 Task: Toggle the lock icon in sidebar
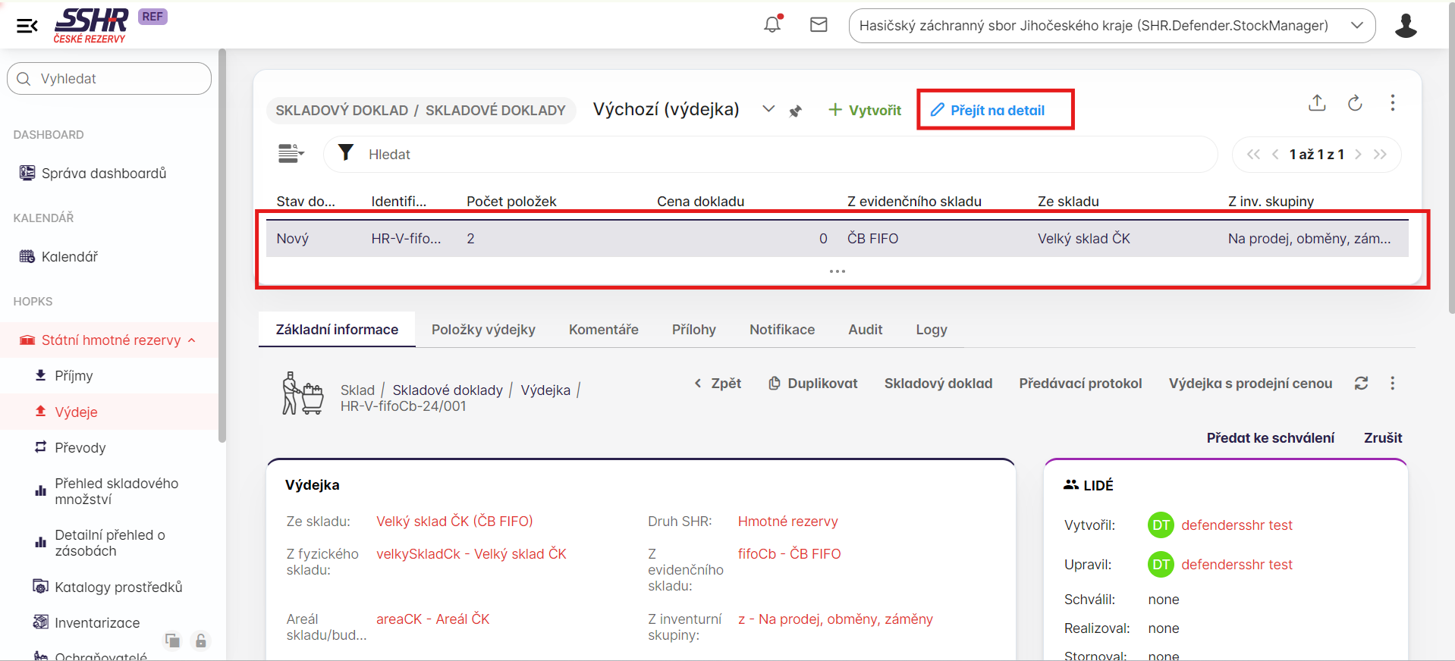click(201, 641)
